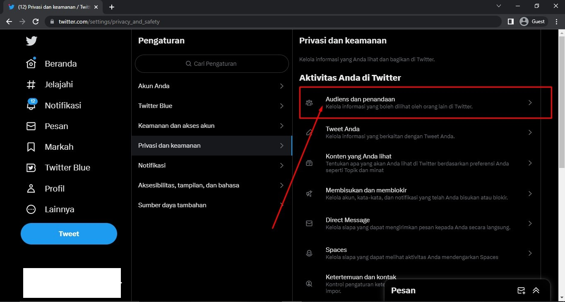Screen dimensions: 565x302
Task: Open the tab search dropdown arrow
Action: [x=499, y=6]
